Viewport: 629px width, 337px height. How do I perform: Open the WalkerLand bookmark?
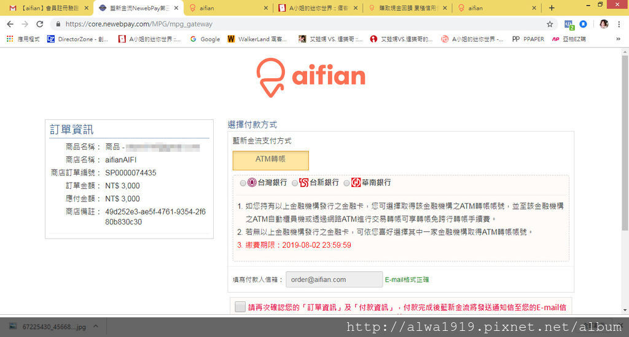click(257, 39)
